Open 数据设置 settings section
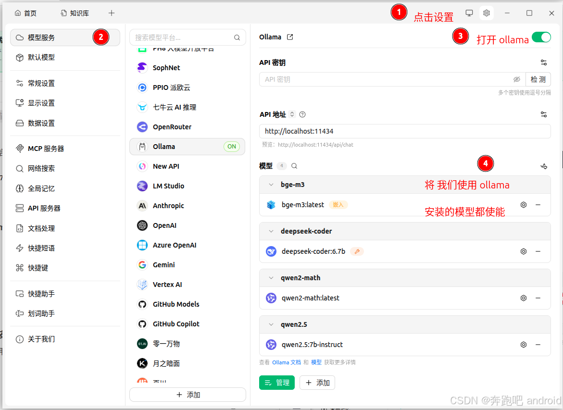Viewport: 563px width, 410px height. [x=65, y=123]
